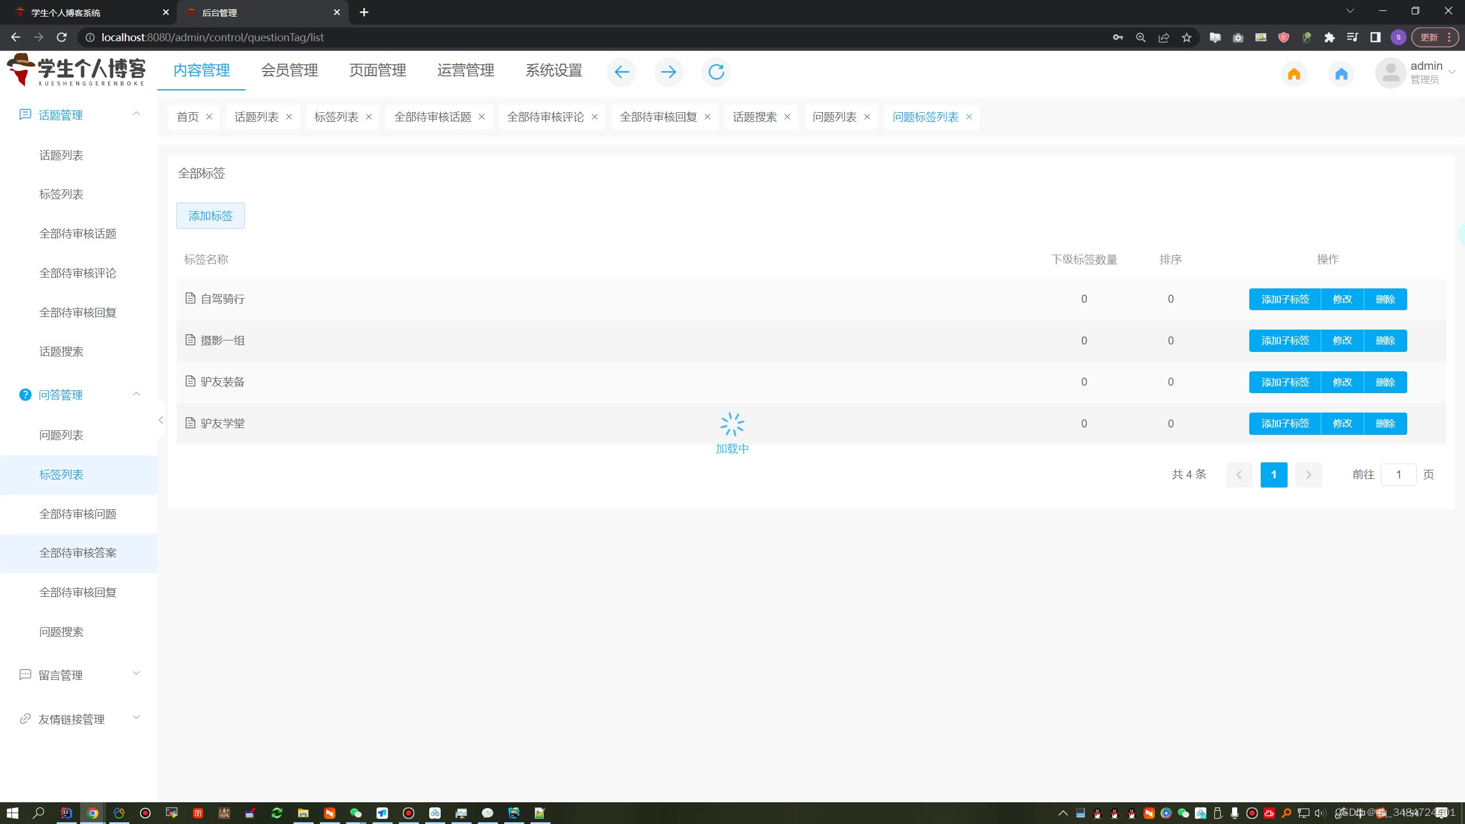Viewport: 1465px width, 824px height.
Task: Click the page jump number field
Action: (x=1398, y=474)
